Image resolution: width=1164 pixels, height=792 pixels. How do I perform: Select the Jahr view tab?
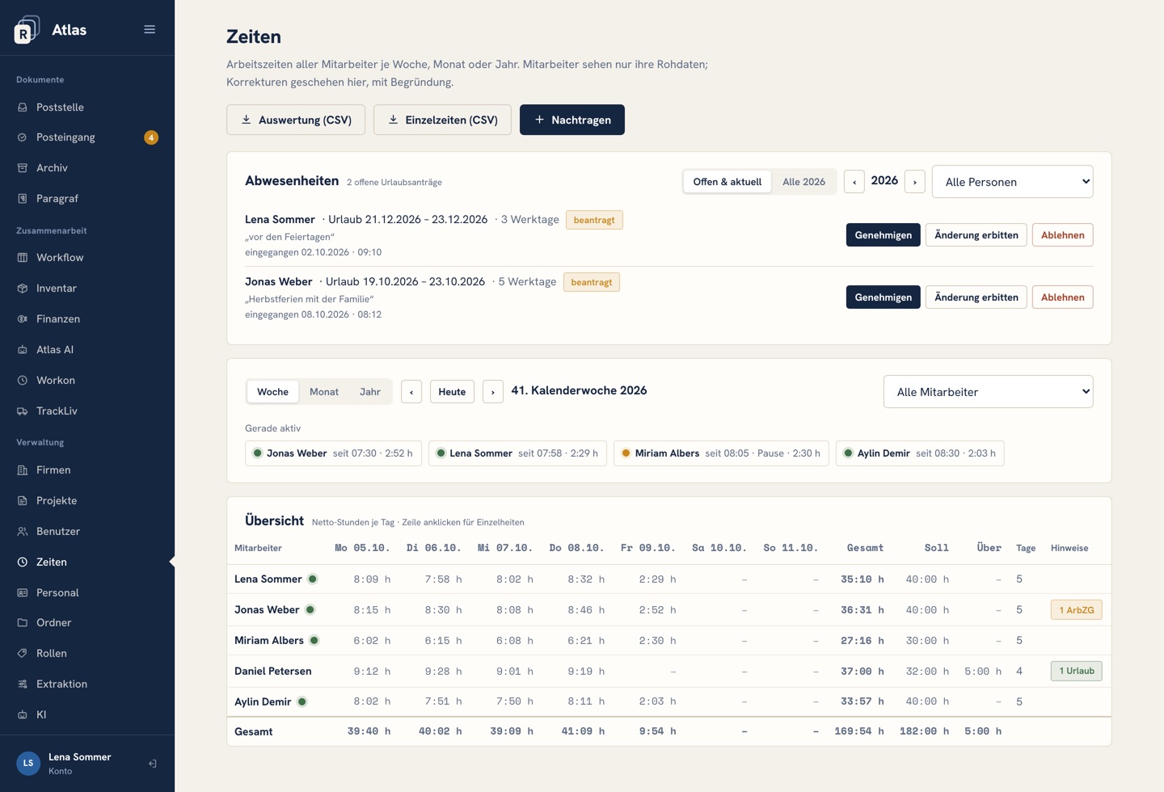click(370, 392)
